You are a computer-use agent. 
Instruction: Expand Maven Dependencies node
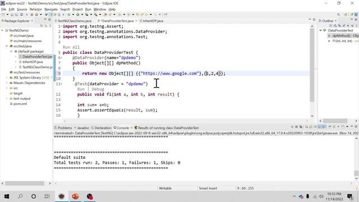[x=7, y=83]
